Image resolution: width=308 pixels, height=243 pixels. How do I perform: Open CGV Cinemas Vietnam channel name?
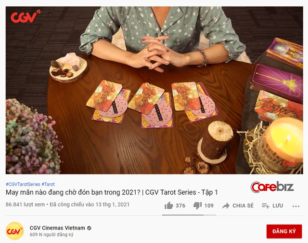pyautogui.click(x=57, y=228)
